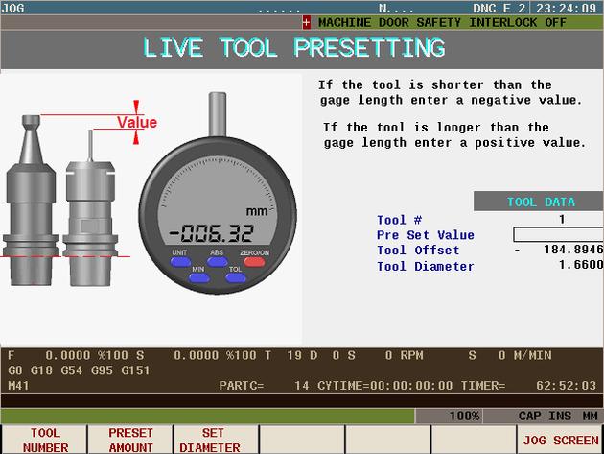The height and width of the screenshot is (454, 604).
Task: Click the live tool holder with drill image
Action: (90, 208)
